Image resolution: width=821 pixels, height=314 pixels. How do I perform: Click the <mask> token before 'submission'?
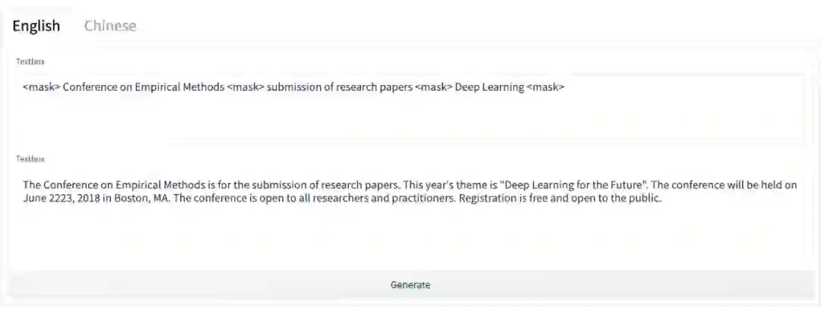click(x=245, y=87)
